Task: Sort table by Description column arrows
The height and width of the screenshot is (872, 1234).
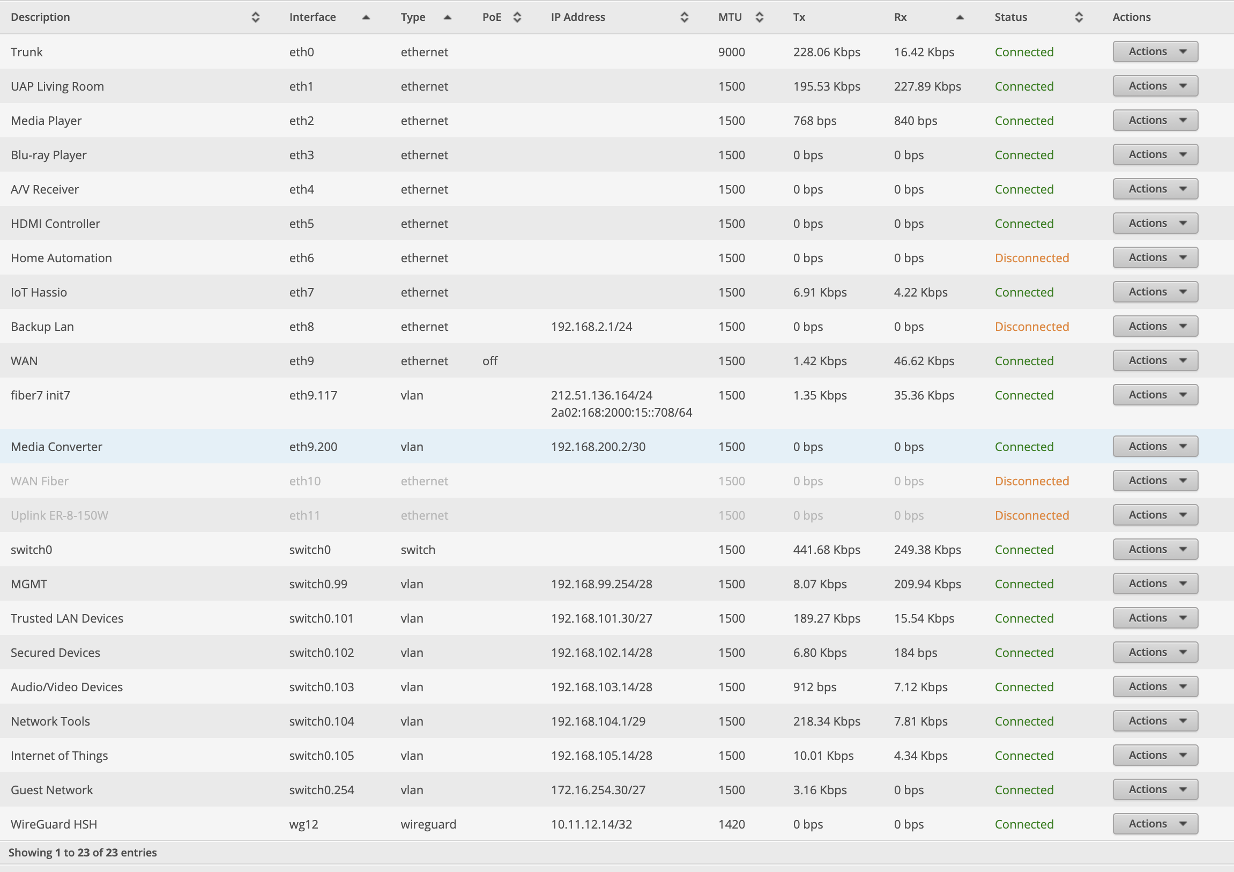Action: point(255,17)
